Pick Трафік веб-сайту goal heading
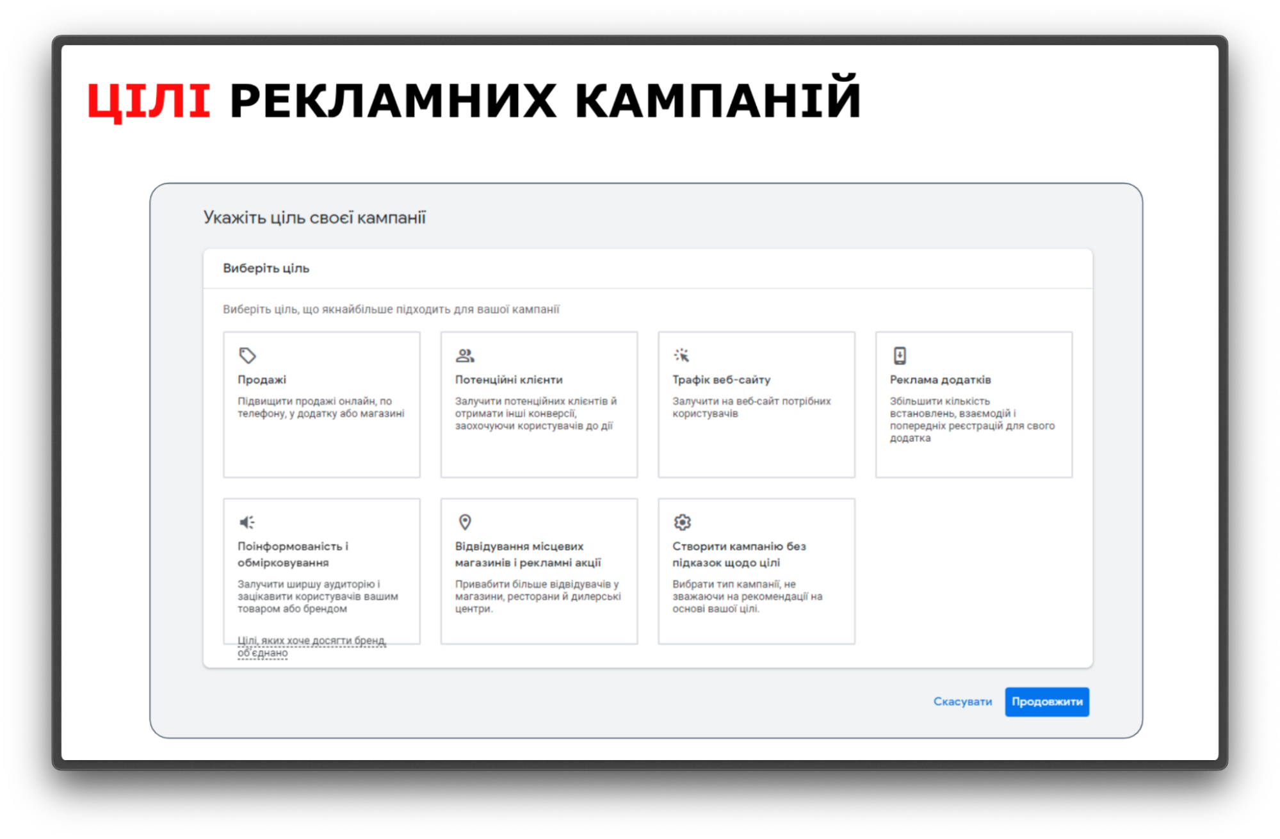 point(721,380)
